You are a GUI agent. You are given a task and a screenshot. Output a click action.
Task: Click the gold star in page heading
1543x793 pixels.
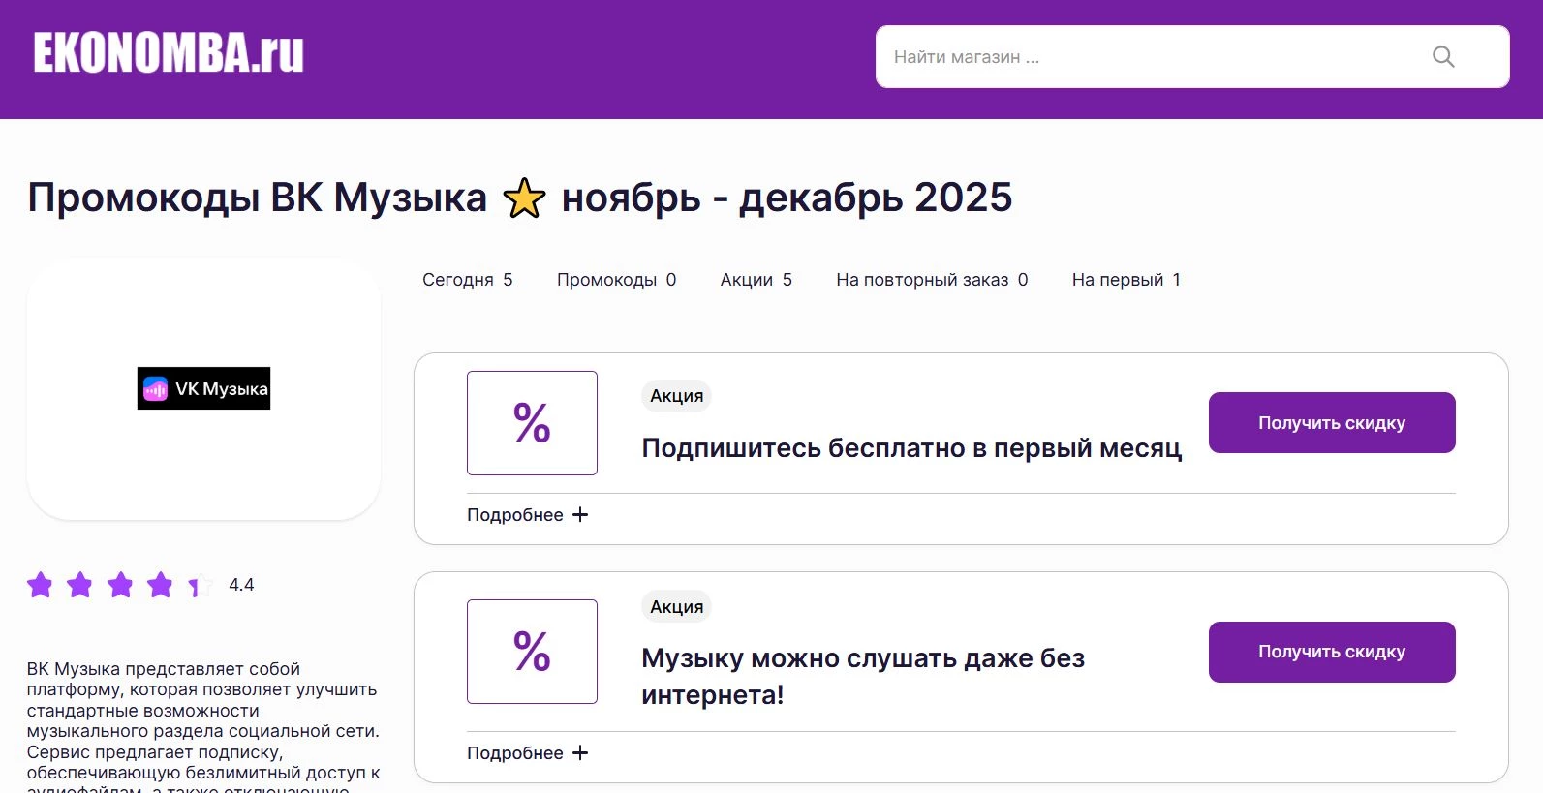524,198
